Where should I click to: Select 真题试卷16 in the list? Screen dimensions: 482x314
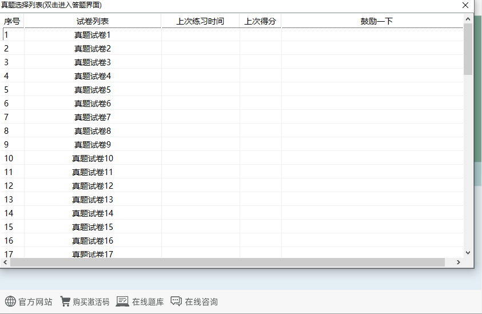tap(93, 241)
